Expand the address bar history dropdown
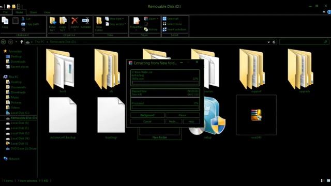This screenshot has width=331, height=186. pos(268,42)
